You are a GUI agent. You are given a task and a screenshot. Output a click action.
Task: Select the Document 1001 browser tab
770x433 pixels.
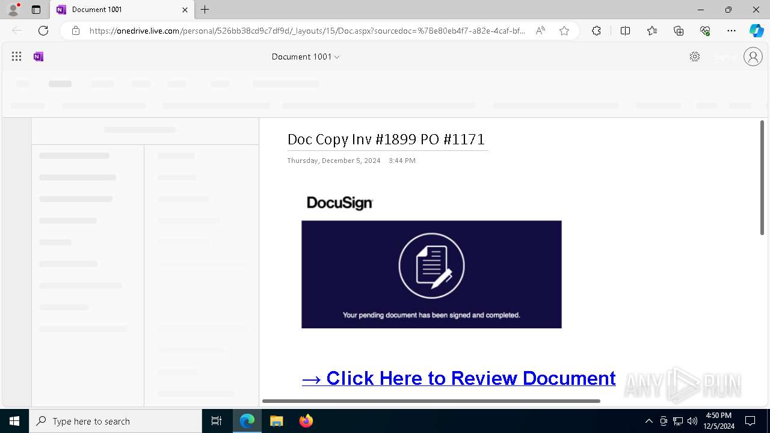coord(122,10)
